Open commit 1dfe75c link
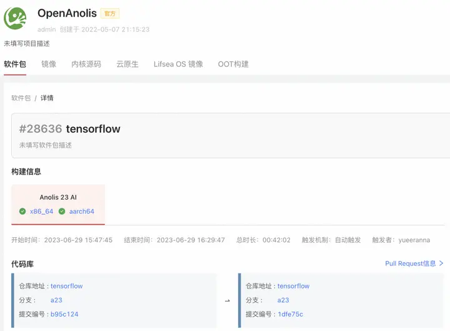 coord(290,314)
